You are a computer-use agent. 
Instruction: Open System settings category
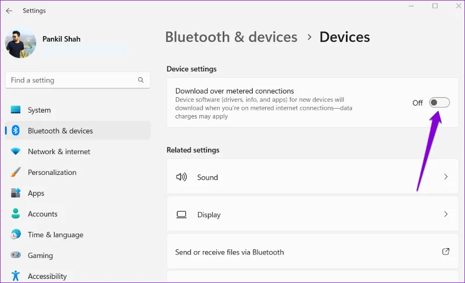coord(78,110)
